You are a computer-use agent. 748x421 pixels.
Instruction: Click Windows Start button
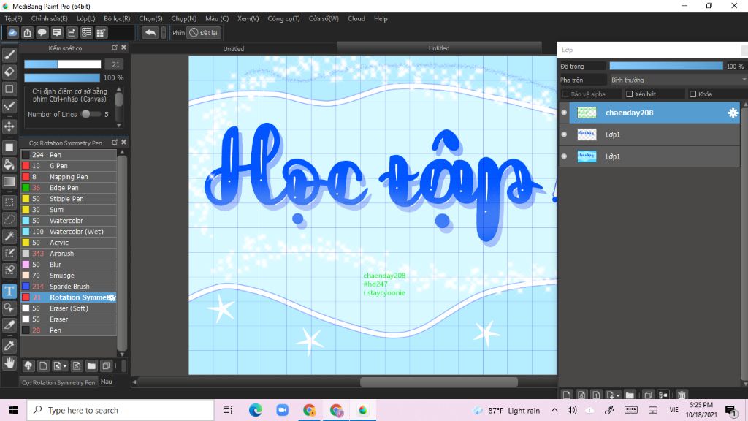[x=13, y=410]
